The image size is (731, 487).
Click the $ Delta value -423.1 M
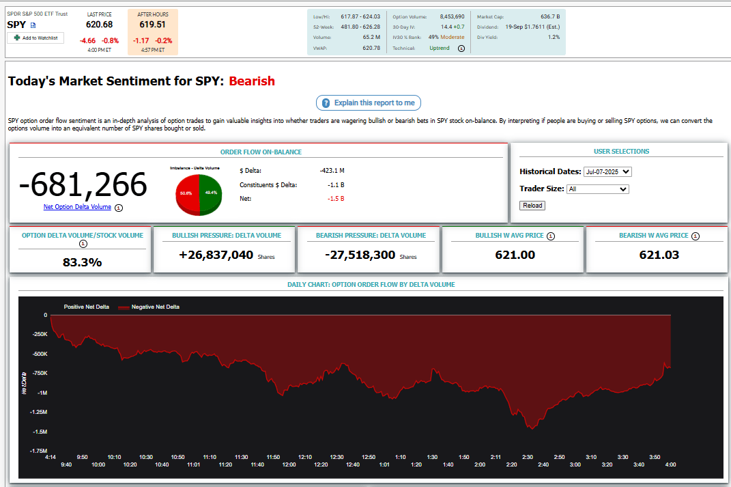[x=332, y=171]
